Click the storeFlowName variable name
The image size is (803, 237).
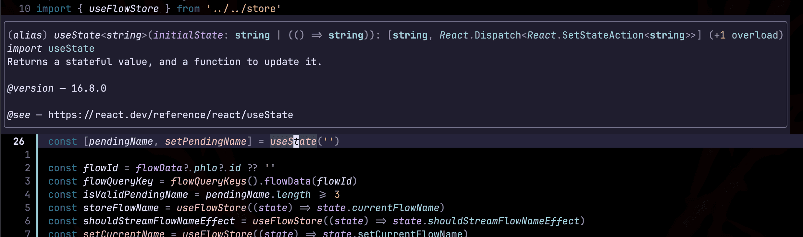[121, 208]
